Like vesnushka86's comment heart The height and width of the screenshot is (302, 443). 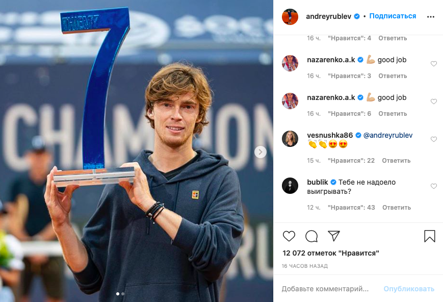(x=434, y=139)
